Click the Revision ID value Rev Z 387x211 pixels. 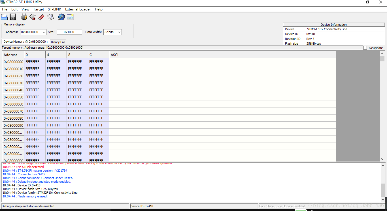pyautogui.click(x=310, y=39)
